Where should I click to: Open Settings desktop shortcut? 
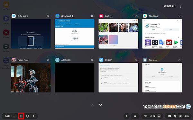6,48
